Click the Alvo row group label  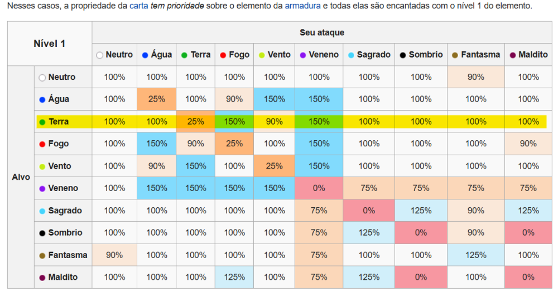point(21,177)
